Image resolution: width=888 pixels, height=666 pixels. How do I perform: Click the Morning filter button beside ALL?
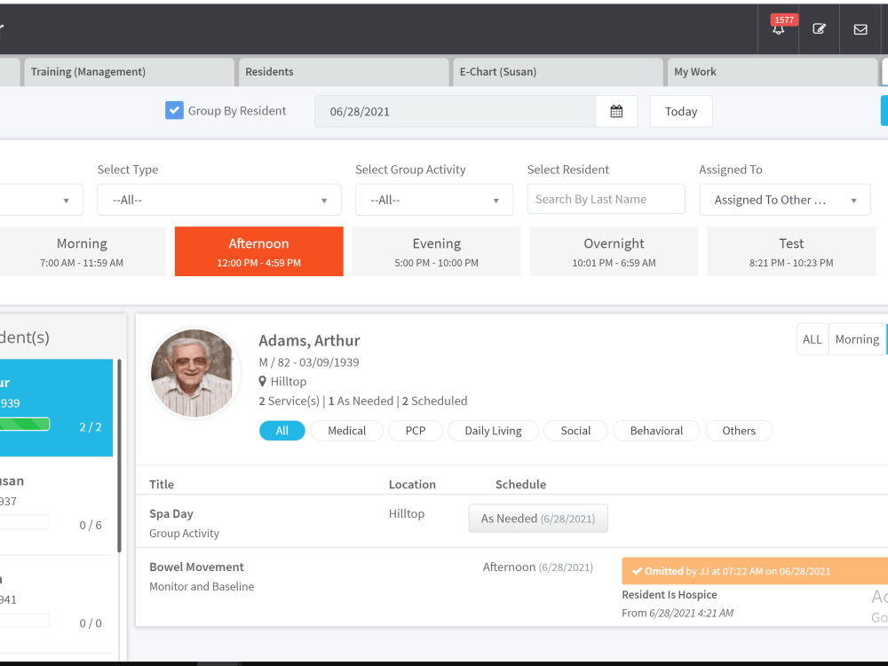[x=857, y=339]
